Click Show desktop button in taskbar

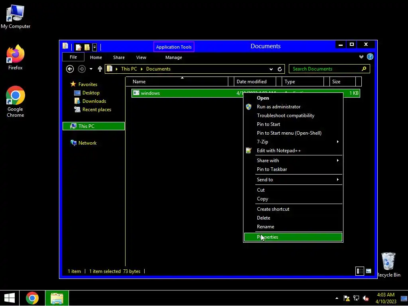tap(404, 298)
